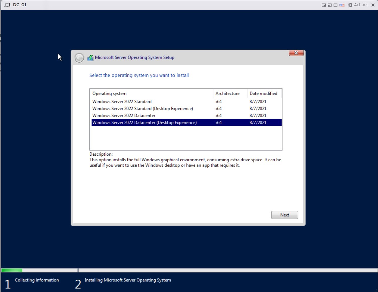The image size is (378, 292).
Task: Click the Date modified column header
Action: [x=263, y=94]
